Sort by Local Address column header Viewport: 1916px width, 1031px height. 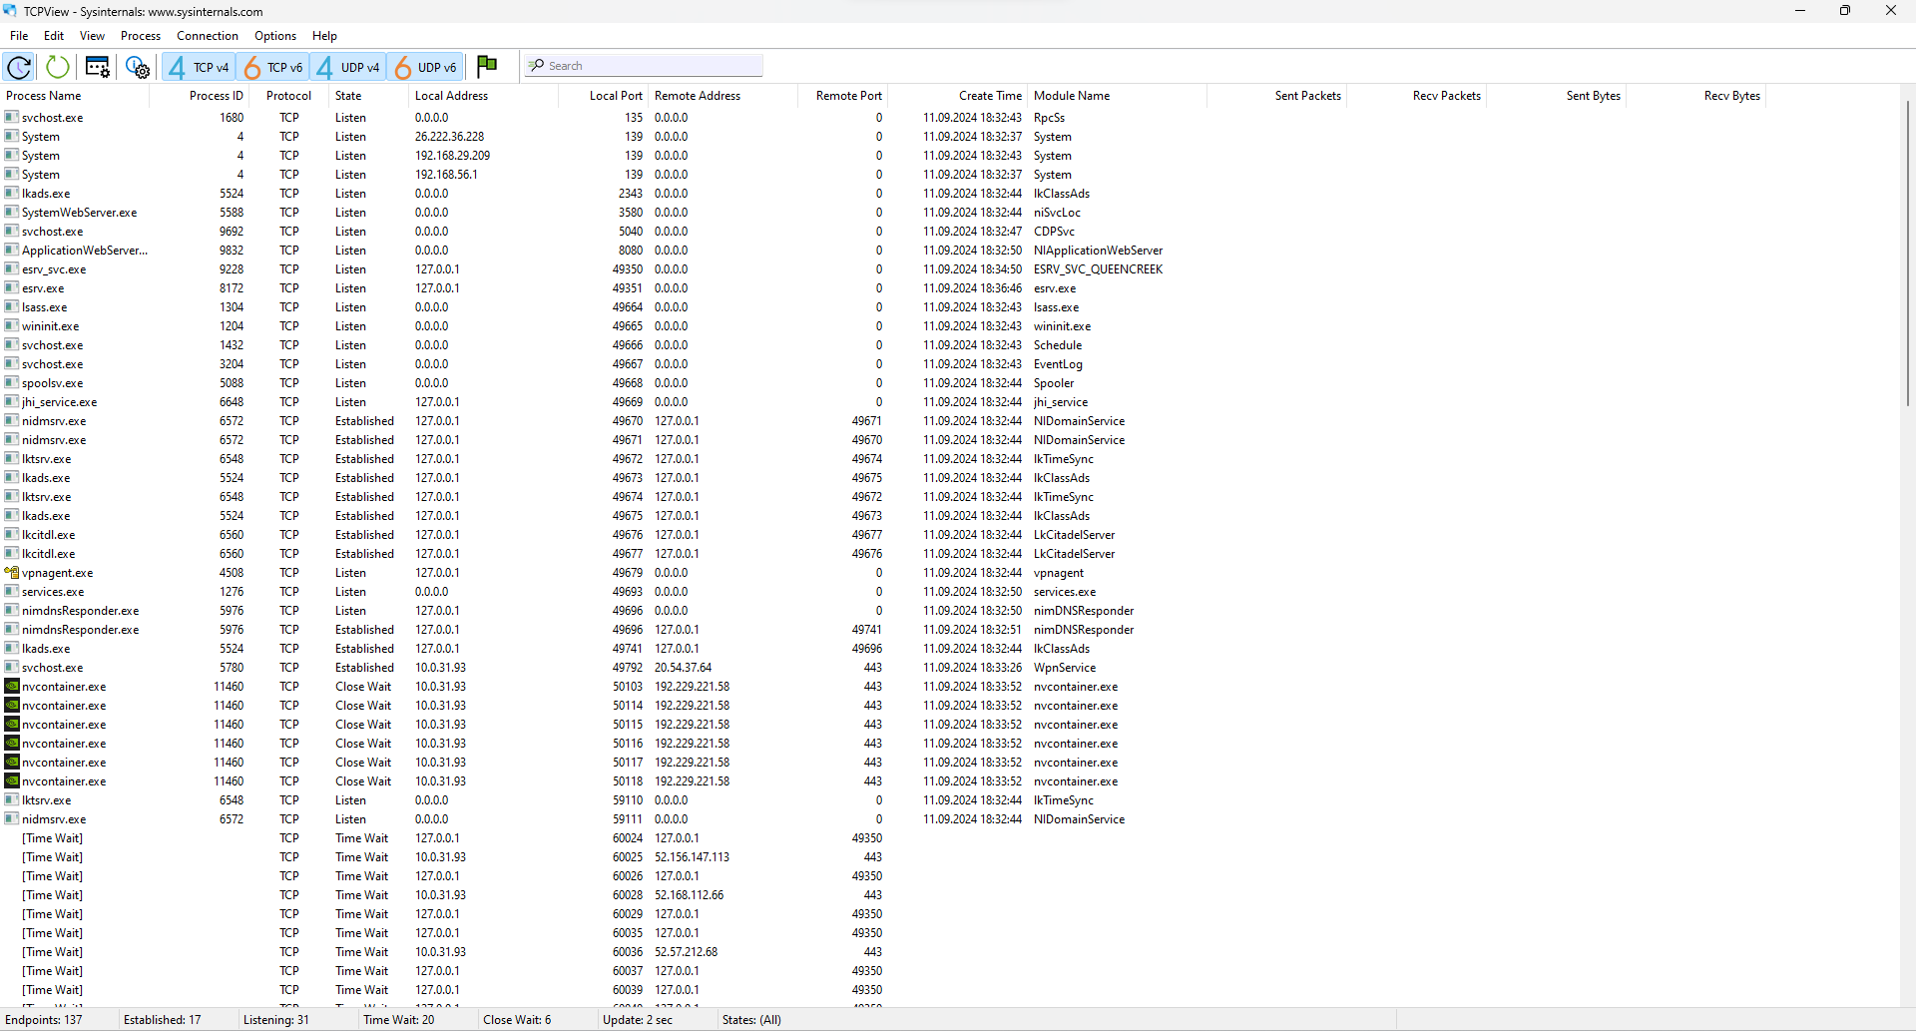[484, 96]
